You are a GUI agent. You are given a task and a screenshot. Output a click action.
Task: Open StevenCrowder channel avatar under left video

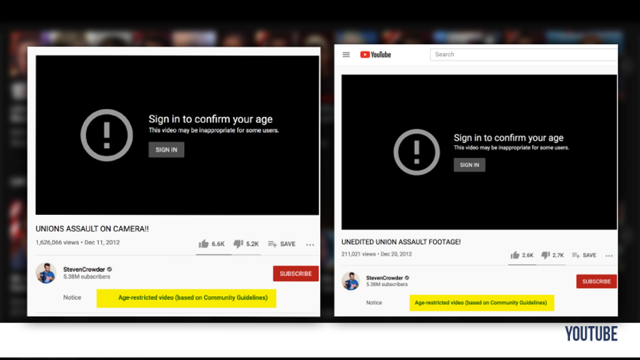[x=46, y=272]
